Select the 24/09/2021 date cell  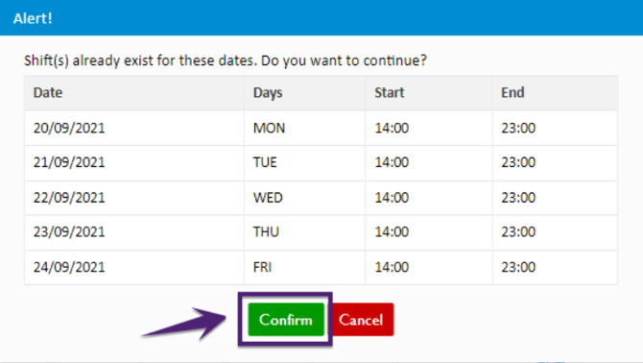coord(134,267)
